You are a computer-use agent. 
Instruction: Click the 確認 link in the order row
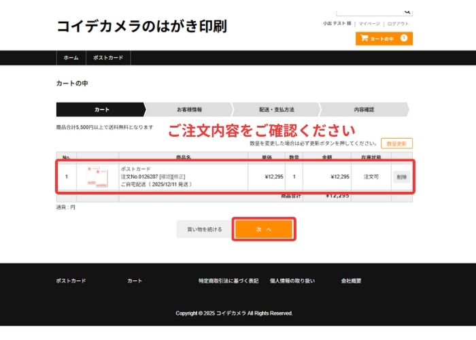(165, 177)
